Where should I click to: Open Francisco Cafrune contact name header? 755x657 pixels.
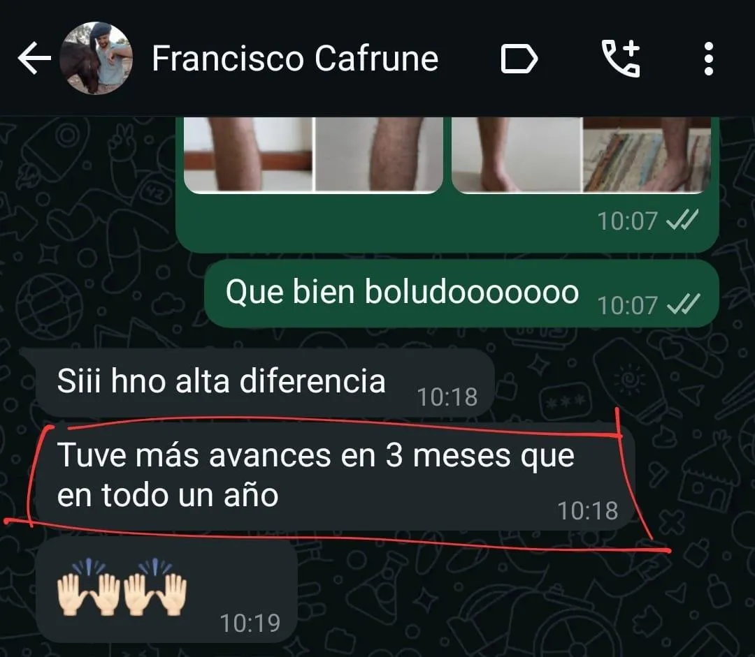[295, 59]
